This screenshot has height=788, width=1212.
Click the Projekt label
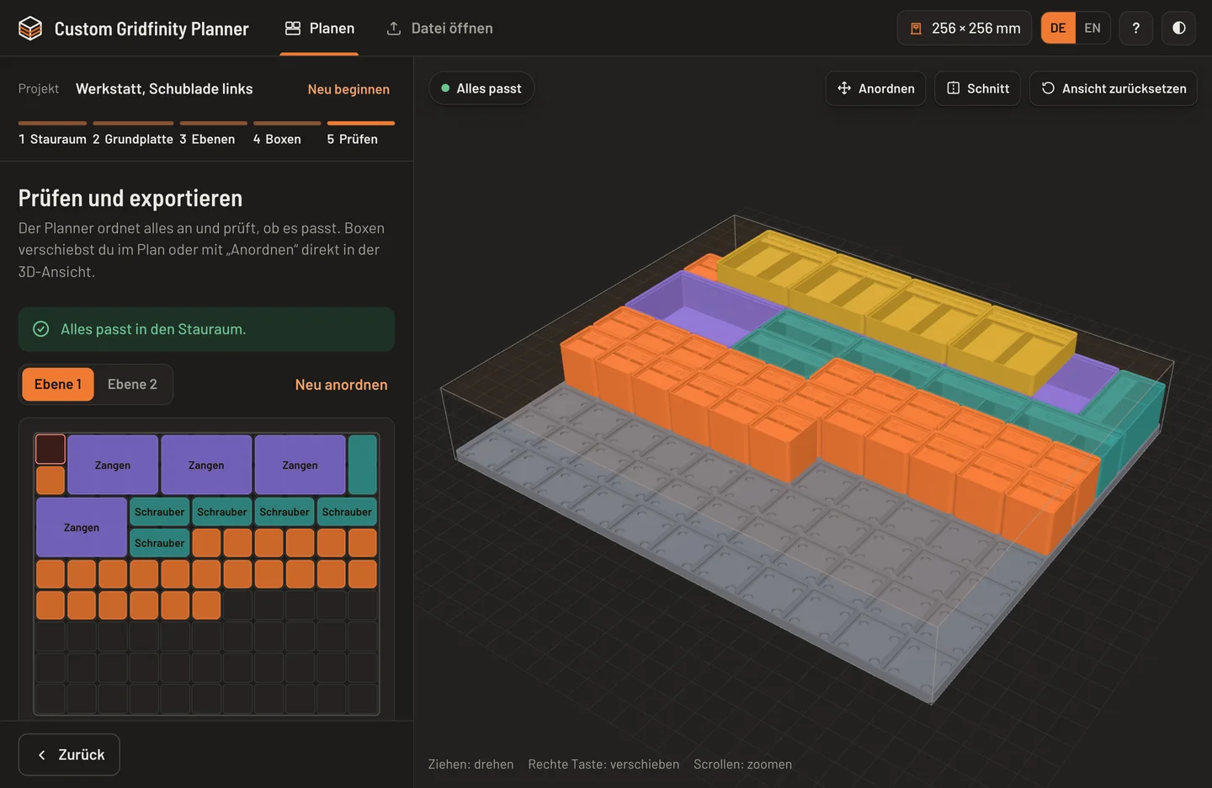[x=39, y=89]
